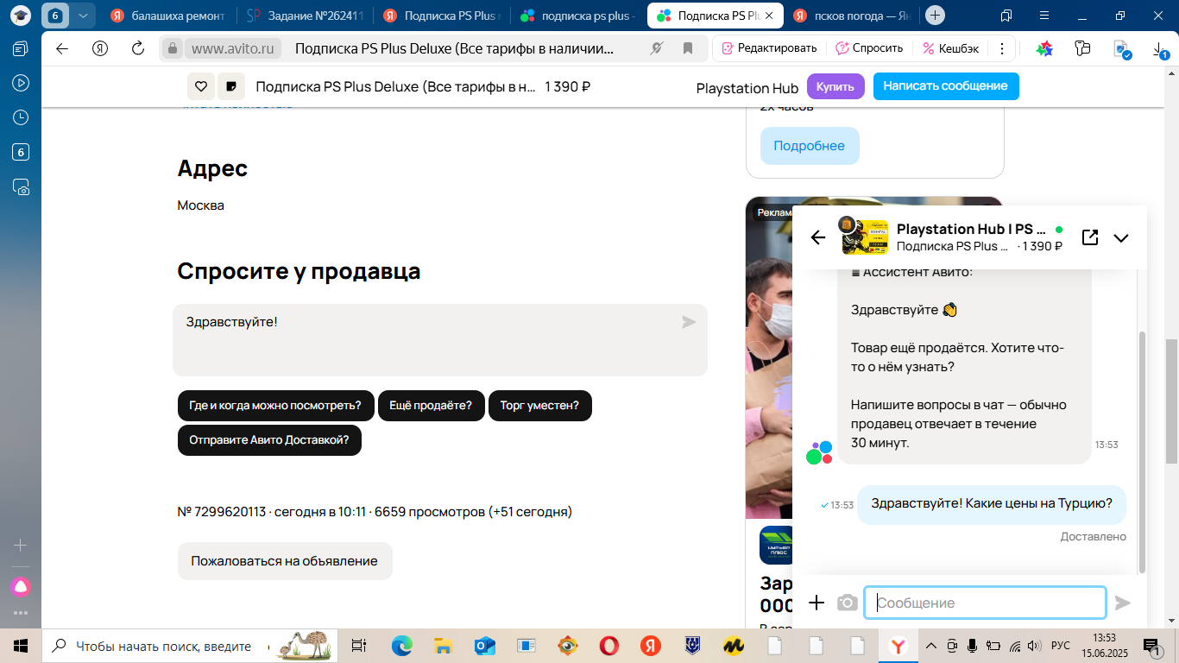Open the Yandex browser hamburger menu
The image size is (1179, 663).
point(1043,16)
